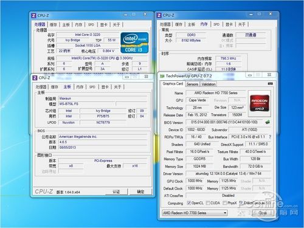The width and height of the screenshot is (304, 228).
Task: Toggle the PhysX checkbox in GPU-Z
Action: click(224, 203)
